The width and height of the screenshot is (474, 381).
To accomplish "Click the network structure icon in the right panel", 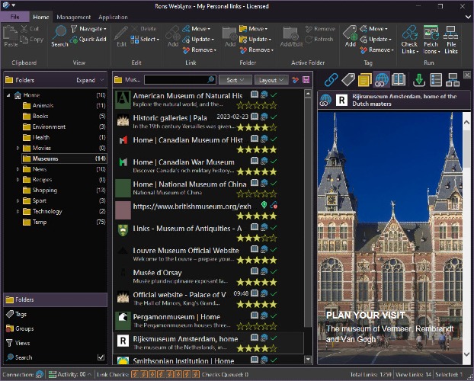I will pyautogui.click(x=453, y=80).
